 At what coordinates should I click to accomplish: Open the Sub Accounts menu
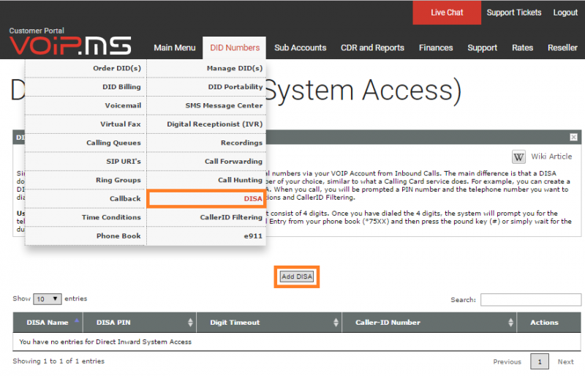301,48
